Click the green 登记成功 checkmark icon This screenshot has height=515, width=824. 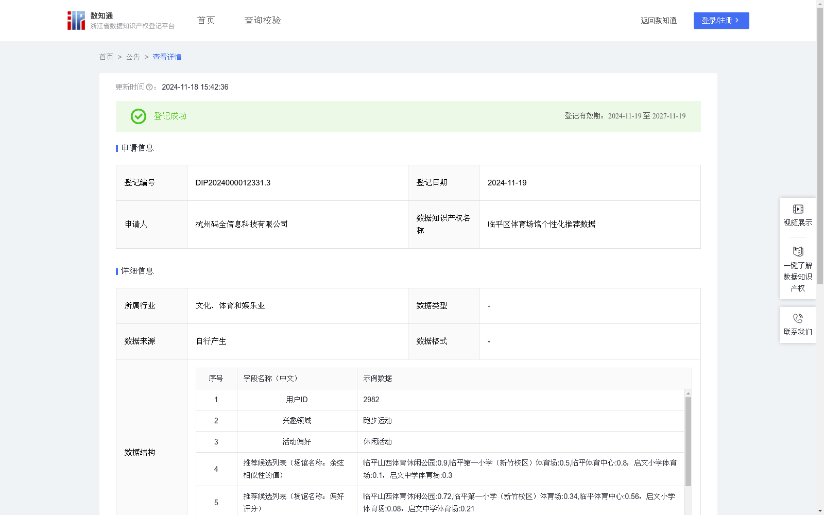[139, 116]
